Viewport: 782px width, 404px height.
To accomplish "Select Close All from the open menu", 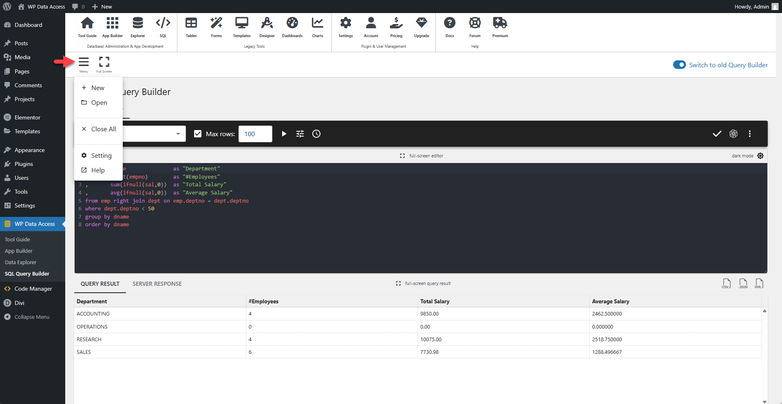I will (x=103, y=129).
